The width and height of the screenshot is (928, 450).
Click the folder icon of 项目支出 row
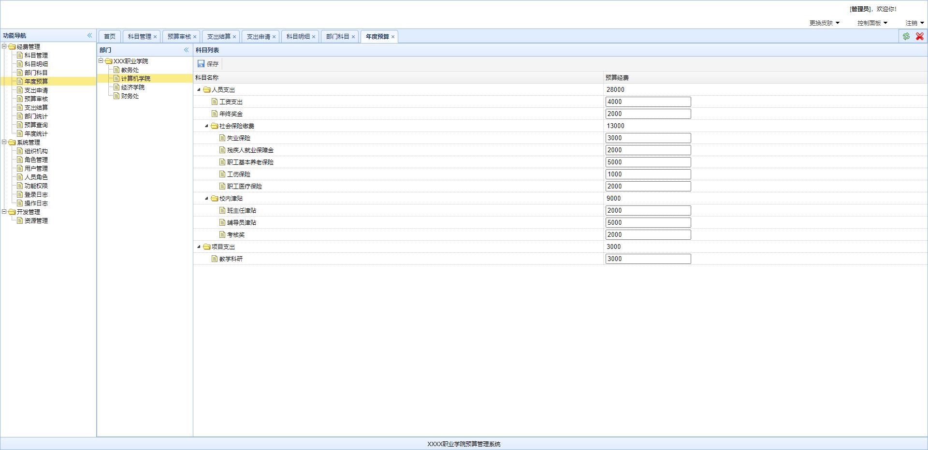pyautogui.click(x=207, y=247)
